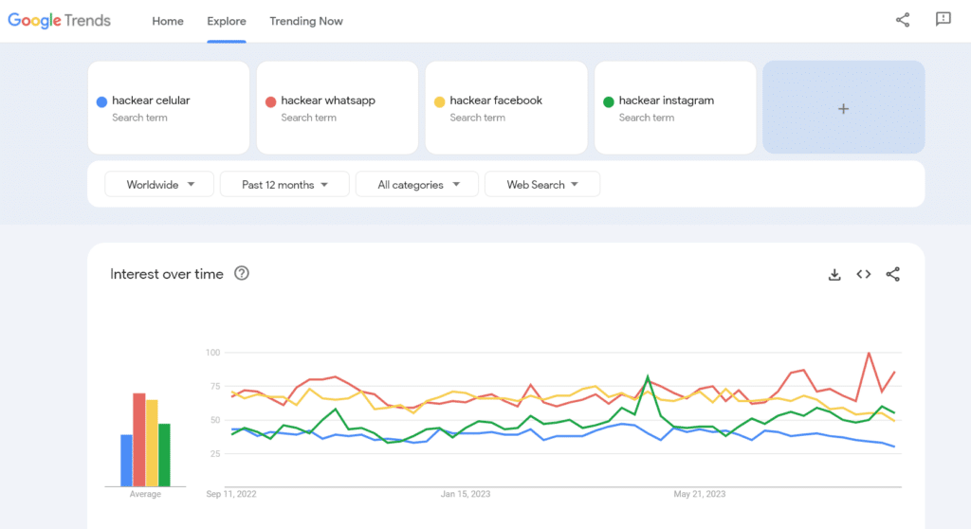Open the Home tab
The width and height of the screenshot is (971, 529).
168,21
